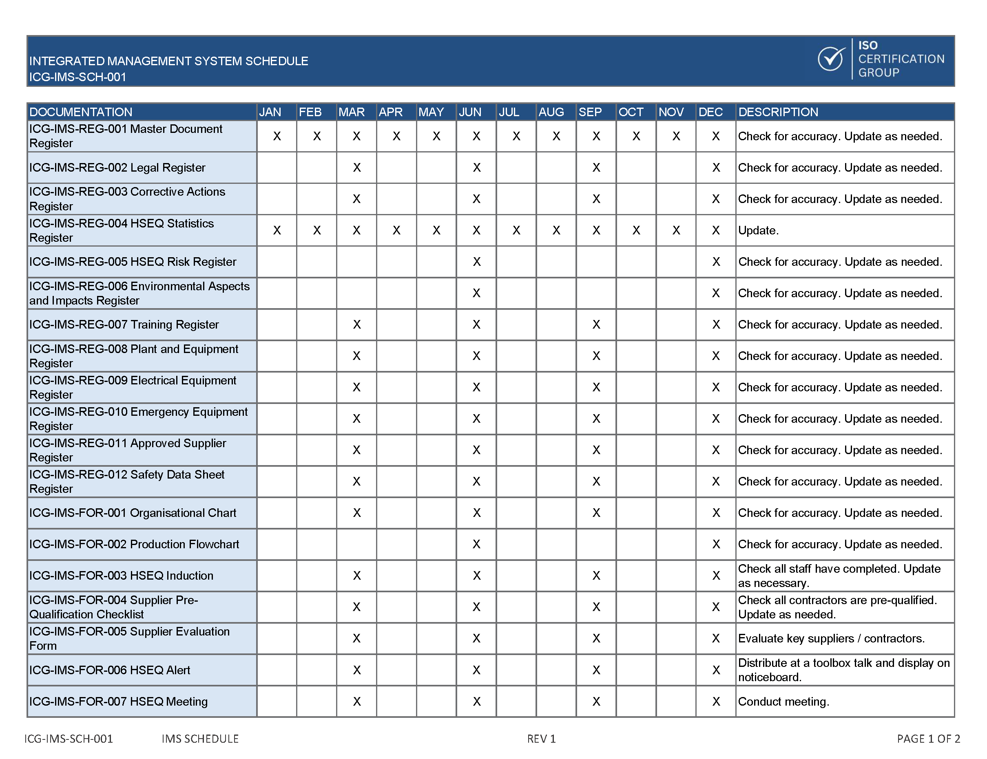Image resolution: width=987 pixels, height=759 pixels.
Task: Click the X in MAR for Legal Register
Action: click(356, 168)
